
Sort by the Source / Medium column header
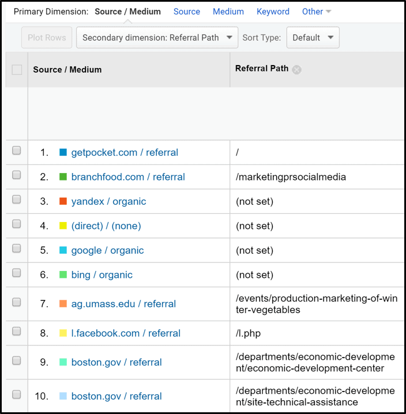[67, 70]
